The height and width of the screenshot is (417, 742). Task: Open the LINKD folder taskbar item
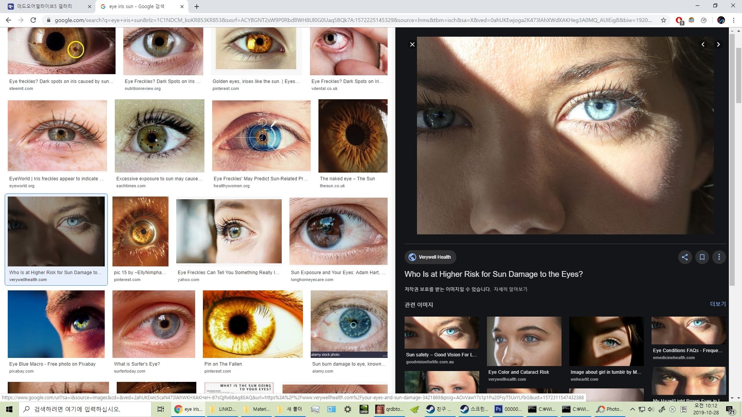223,409
